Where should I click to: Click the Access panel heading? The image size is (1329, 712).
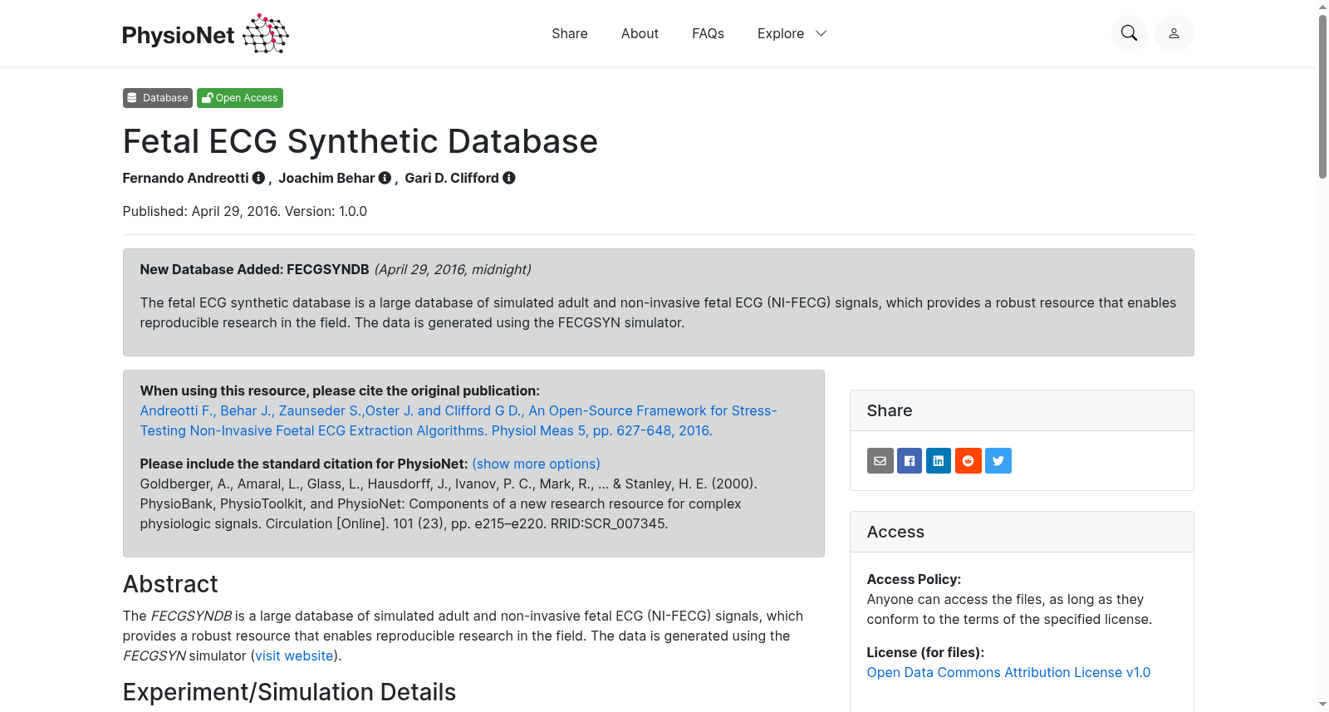tap(895, 532)
